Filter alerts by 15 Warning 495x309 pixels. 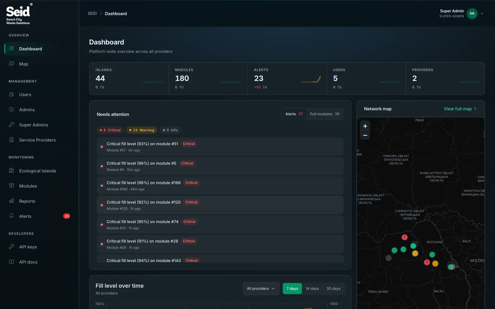(142, 130)
